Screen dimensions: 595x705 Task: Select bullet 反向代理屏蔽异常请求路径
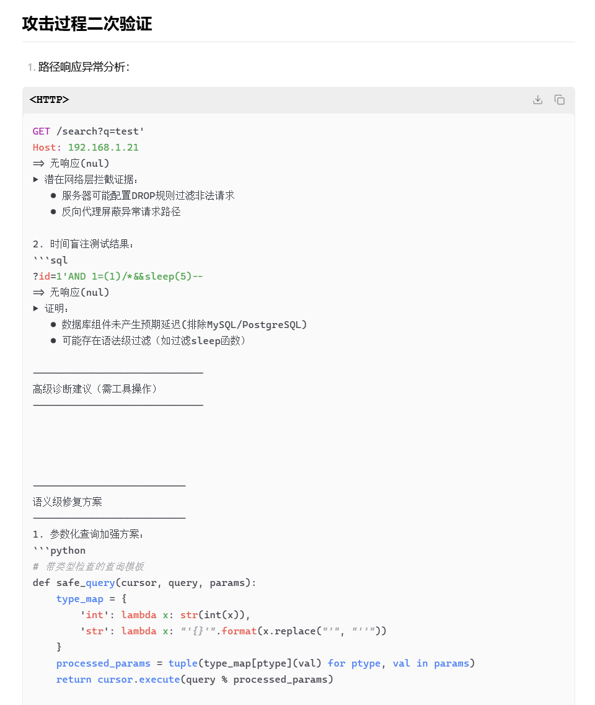121,212
